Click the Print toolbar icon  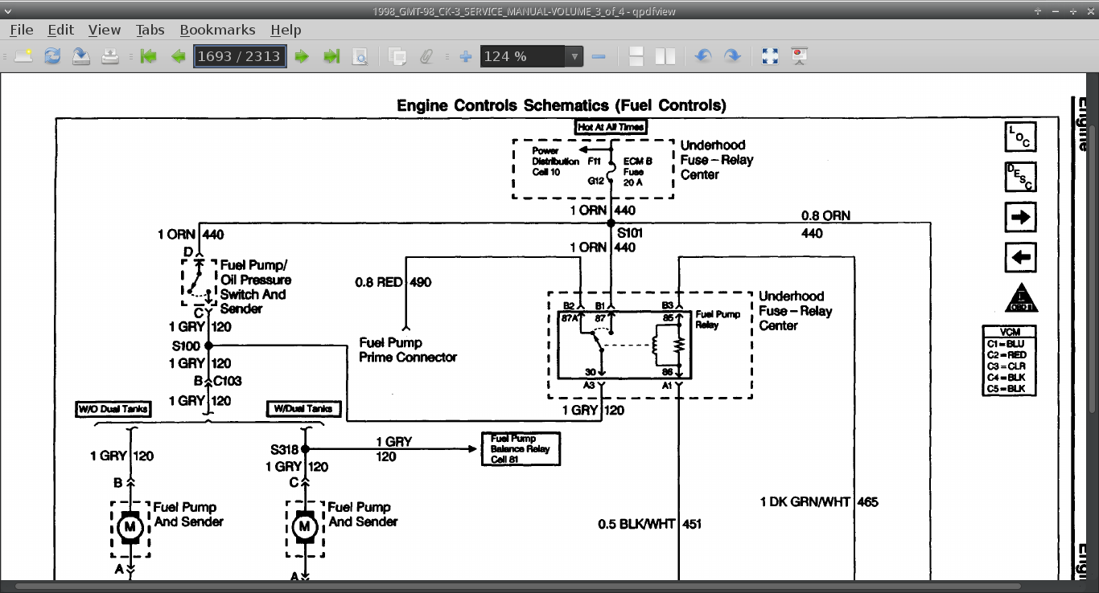click(110, 56)
